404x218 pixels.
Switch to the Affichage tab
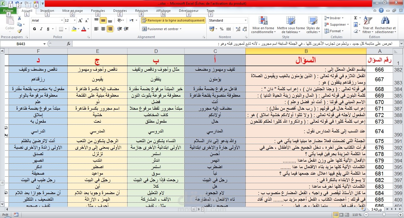pos(163,11)
